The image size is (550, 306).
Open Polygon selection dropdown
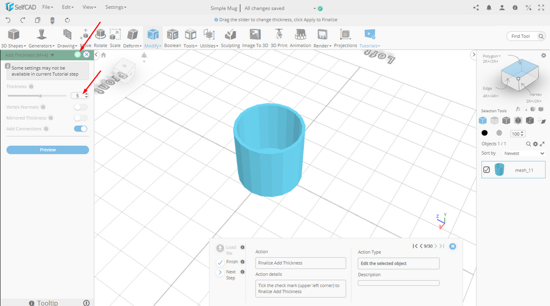coord(492,56)
